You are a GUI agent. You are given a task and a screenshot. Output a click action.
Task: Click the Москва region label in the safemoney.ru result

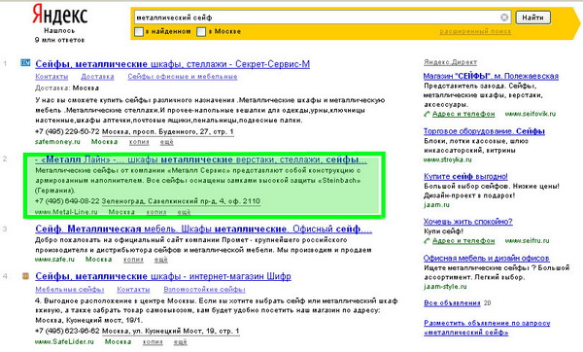coord(105,142)
